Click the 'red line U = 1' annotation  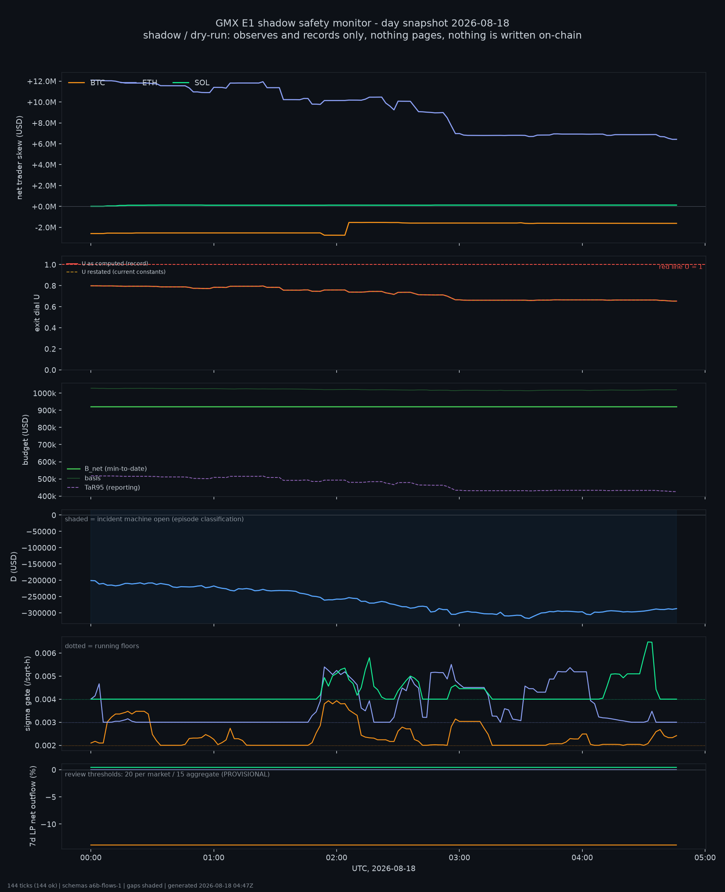pyautogui.click(x=680, y=267)
